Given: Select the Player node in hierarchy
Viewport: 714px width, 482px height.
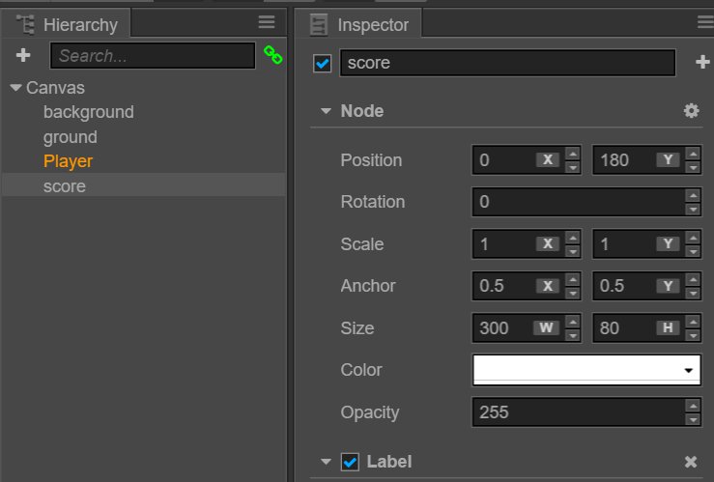Looking at the screenshot, I should (x=68, y=161).
